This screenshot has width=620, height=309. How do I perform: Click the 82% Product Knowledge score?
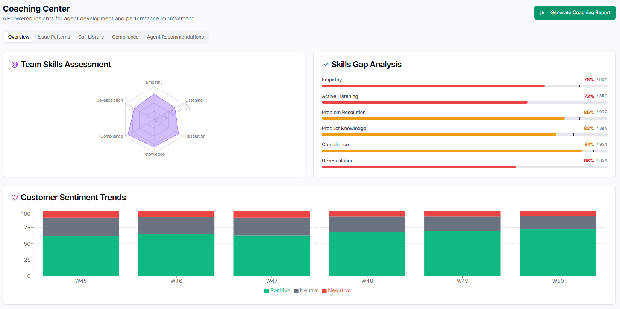(x=589, y=128)
